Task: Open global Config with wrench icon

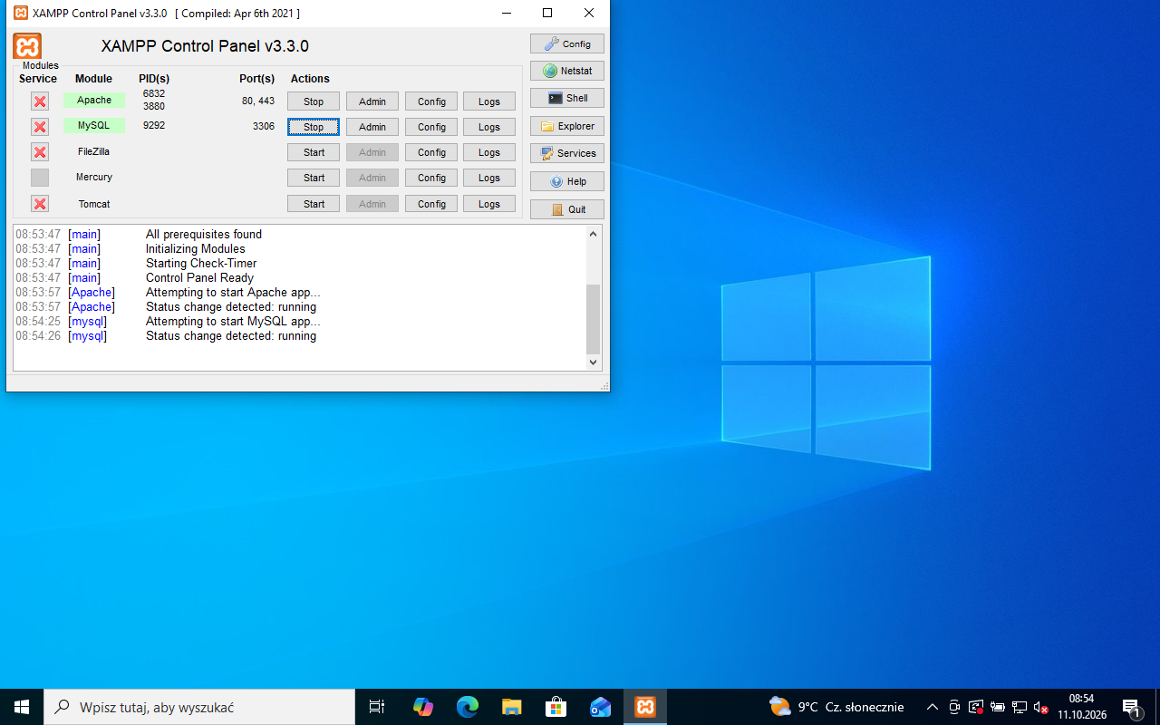Action: 567,43
